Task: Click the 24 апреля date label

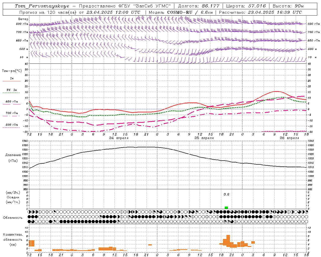Action: pos(119,138)
